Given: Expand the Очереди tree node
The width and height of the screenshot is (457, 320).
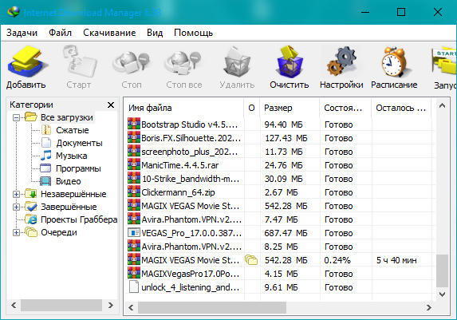Looking at the screenshot, I should pyautogui.click(x=16, y=232).
